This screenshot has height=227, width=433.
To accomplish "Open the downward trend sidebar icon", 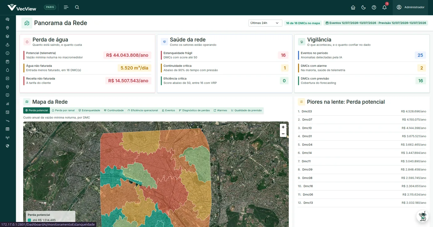I will (x=7, y=120).
